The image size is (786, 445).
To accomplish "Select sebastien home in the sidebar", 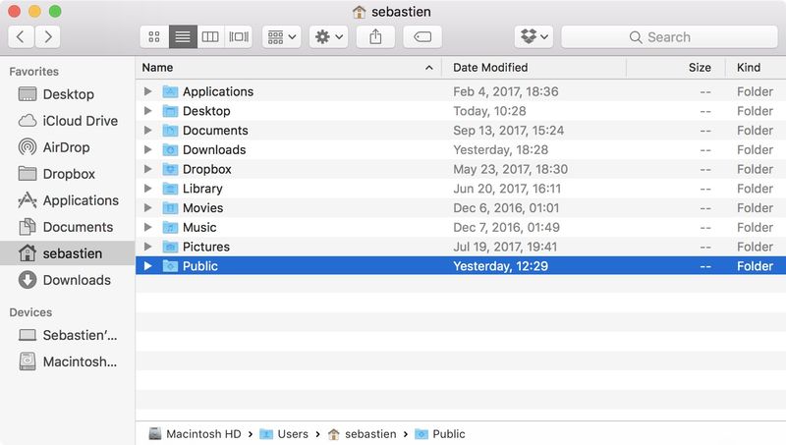I will (68, 253).
